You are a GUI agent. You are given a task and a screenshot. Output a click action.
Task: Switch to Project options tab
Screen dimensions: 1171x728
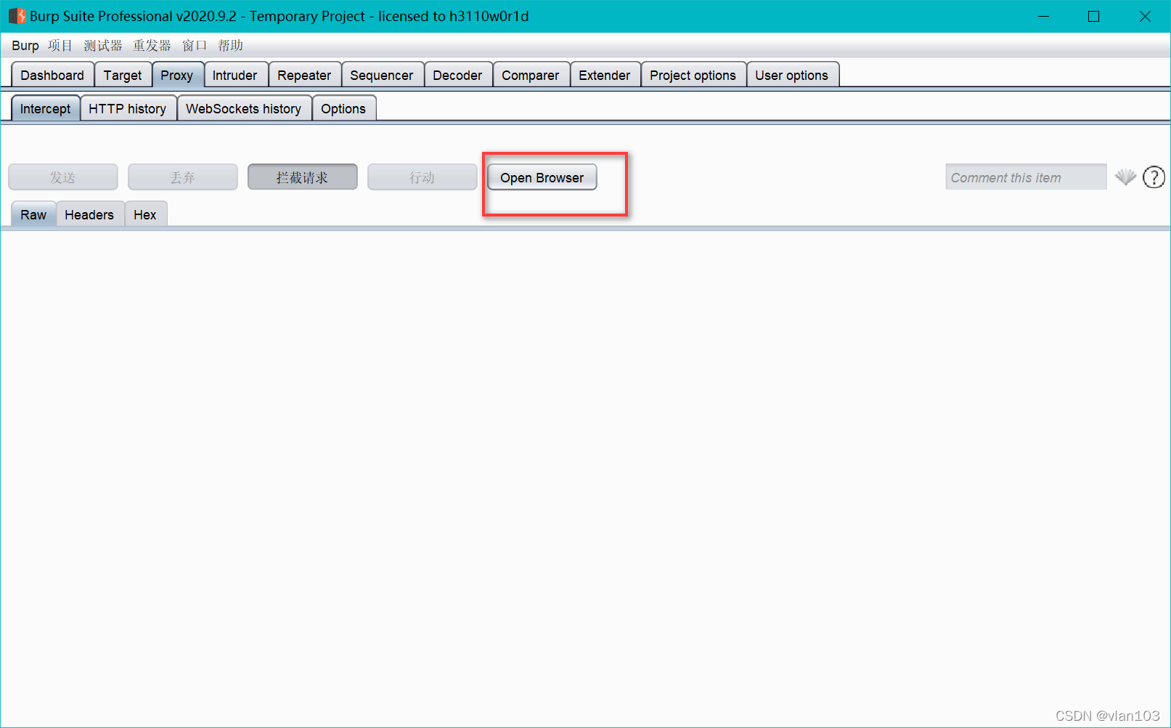pos(693,75)
